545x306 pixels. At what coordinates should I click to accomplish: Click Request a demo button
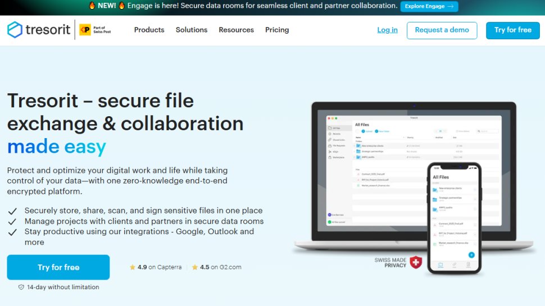442,30
